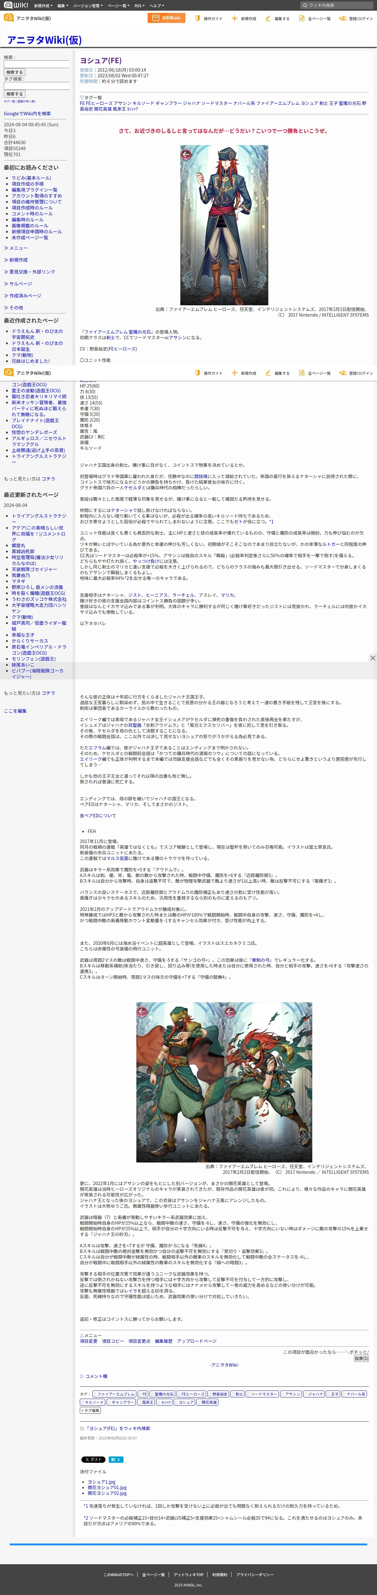The width and height of the screenshot is (377, 1595).
Task: Click the ソードマスター tag chip
Action: coord(262,1394)
